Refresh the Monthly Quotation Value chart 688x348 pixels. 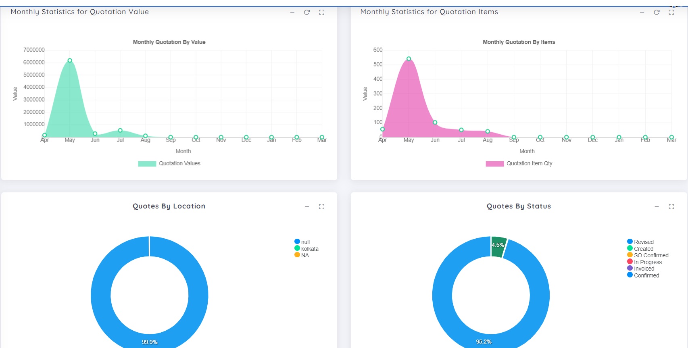pos(307,13)
